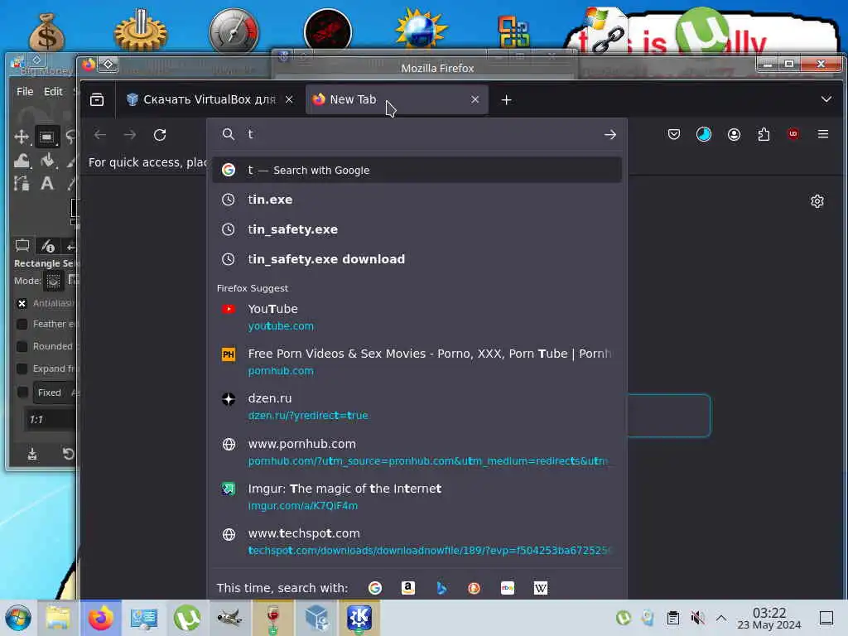Viewport: 848px width, 636px height.
Task: Enable Expand from center checkbox in GIMP
Action: (22, 369)
